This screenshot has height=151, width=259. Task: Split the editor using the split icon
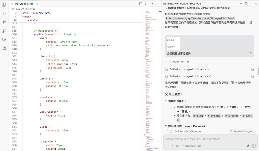[140, 4]
